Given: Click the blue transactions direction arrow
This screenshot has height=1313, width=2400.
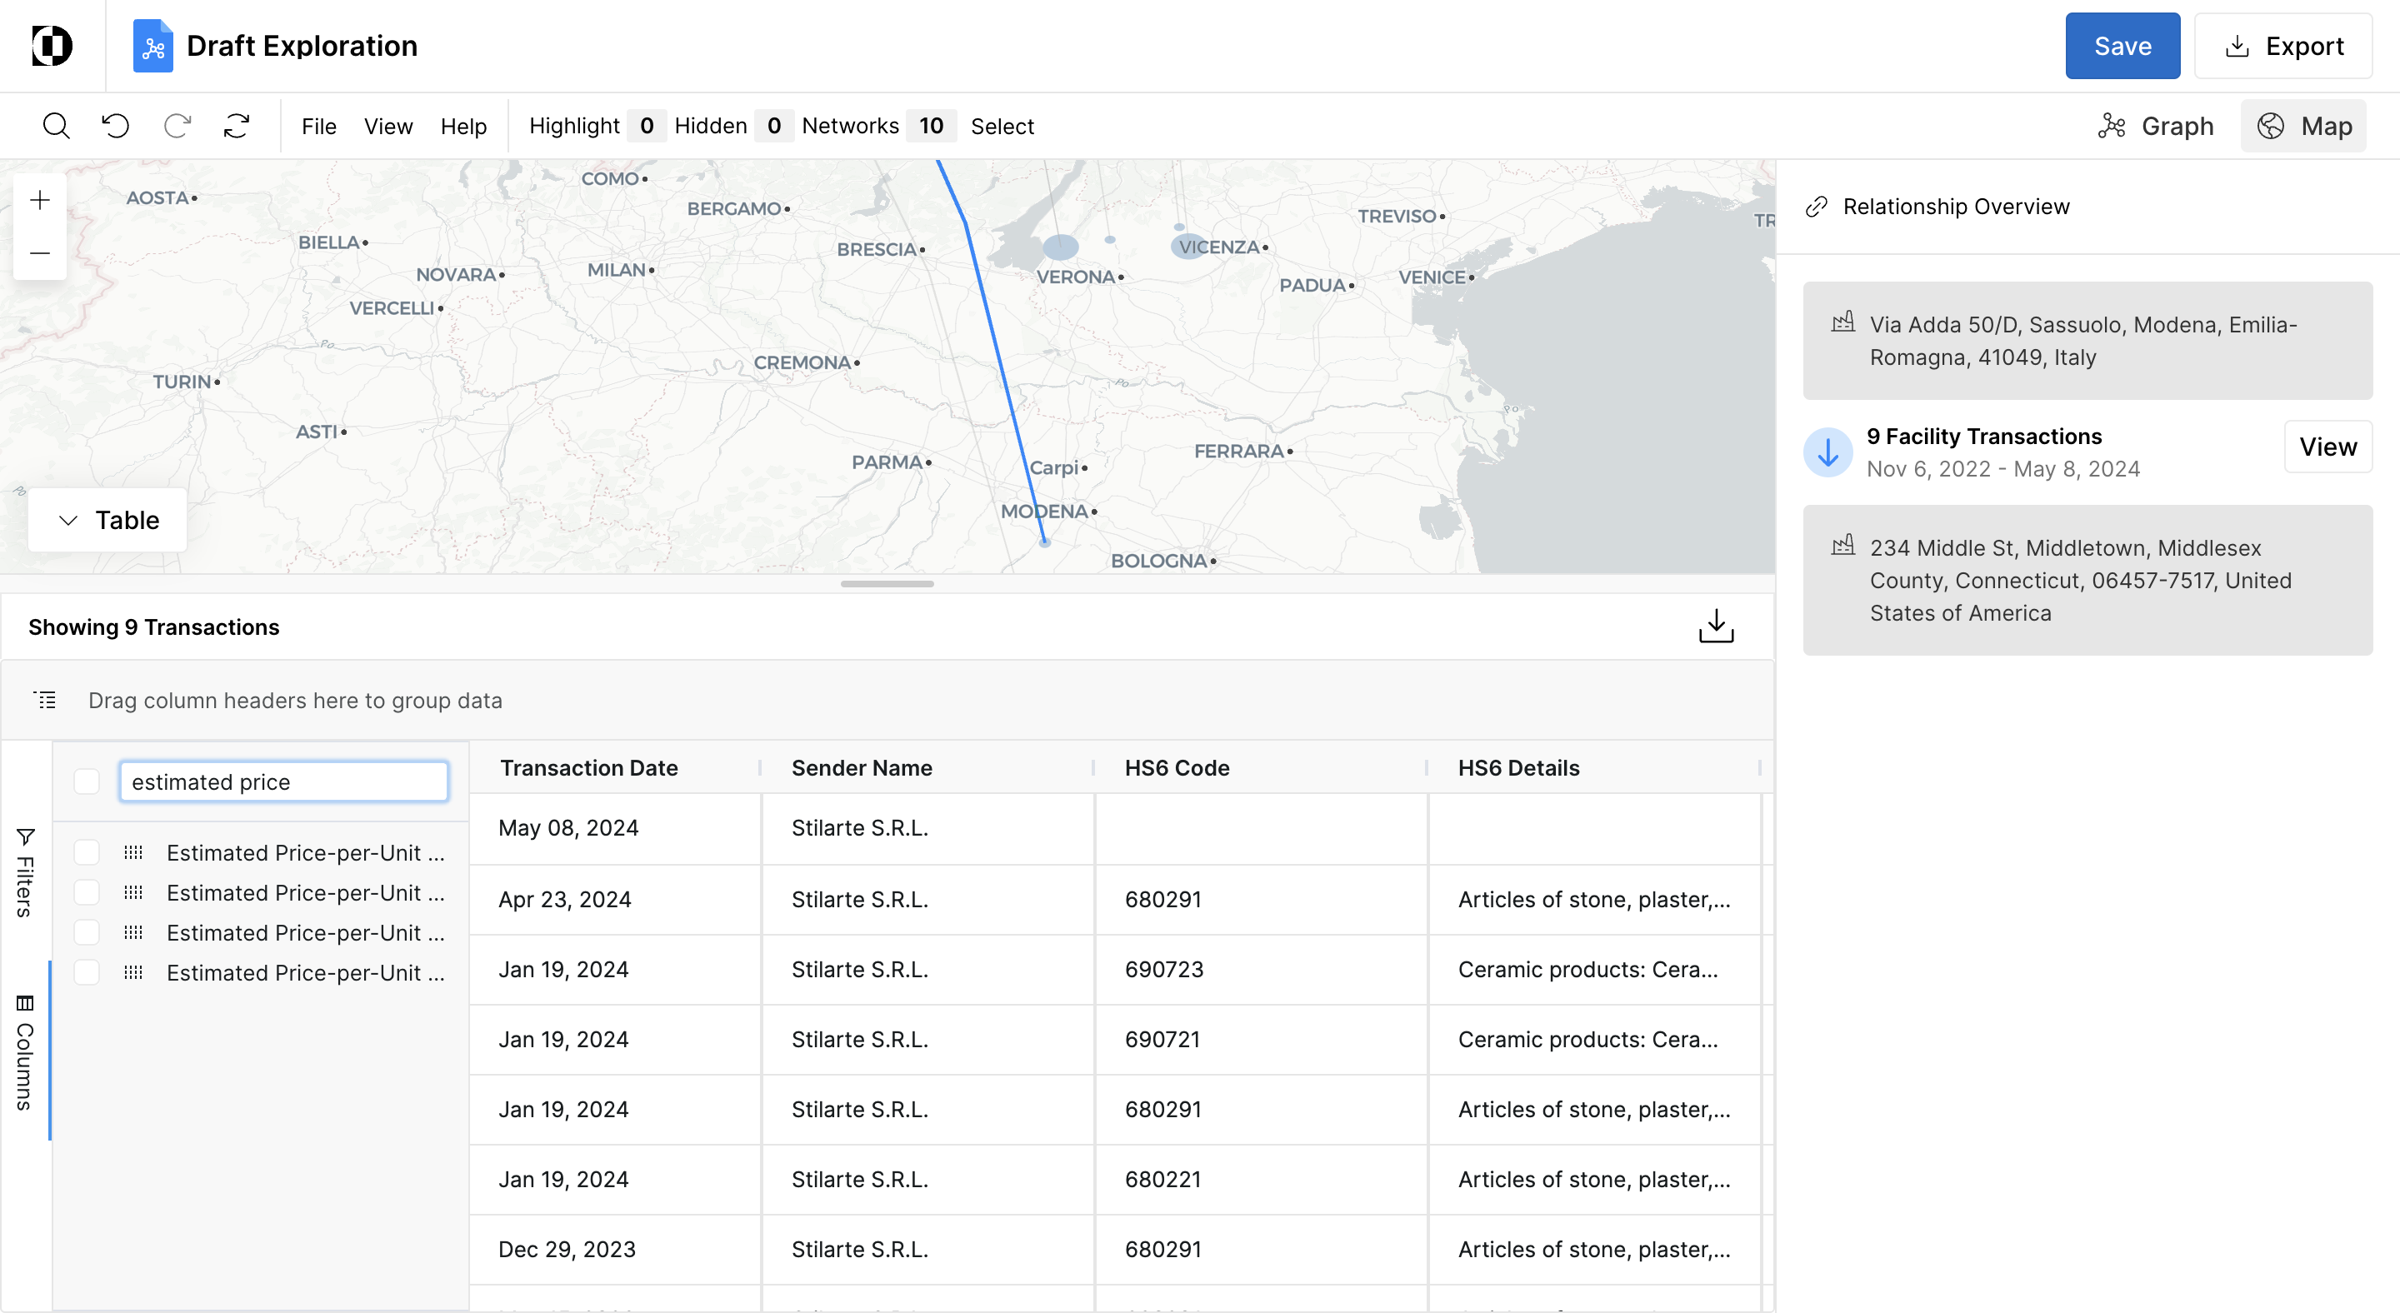Looking at the screenshot, I should pos(1828,452).
